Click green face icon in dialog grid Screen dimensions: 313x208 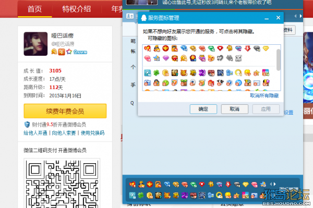click(x=165, y=83)
